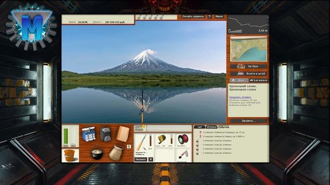Click the small icon beside the bait sack
Screen dimensions: 330x185
click(129, 146)
